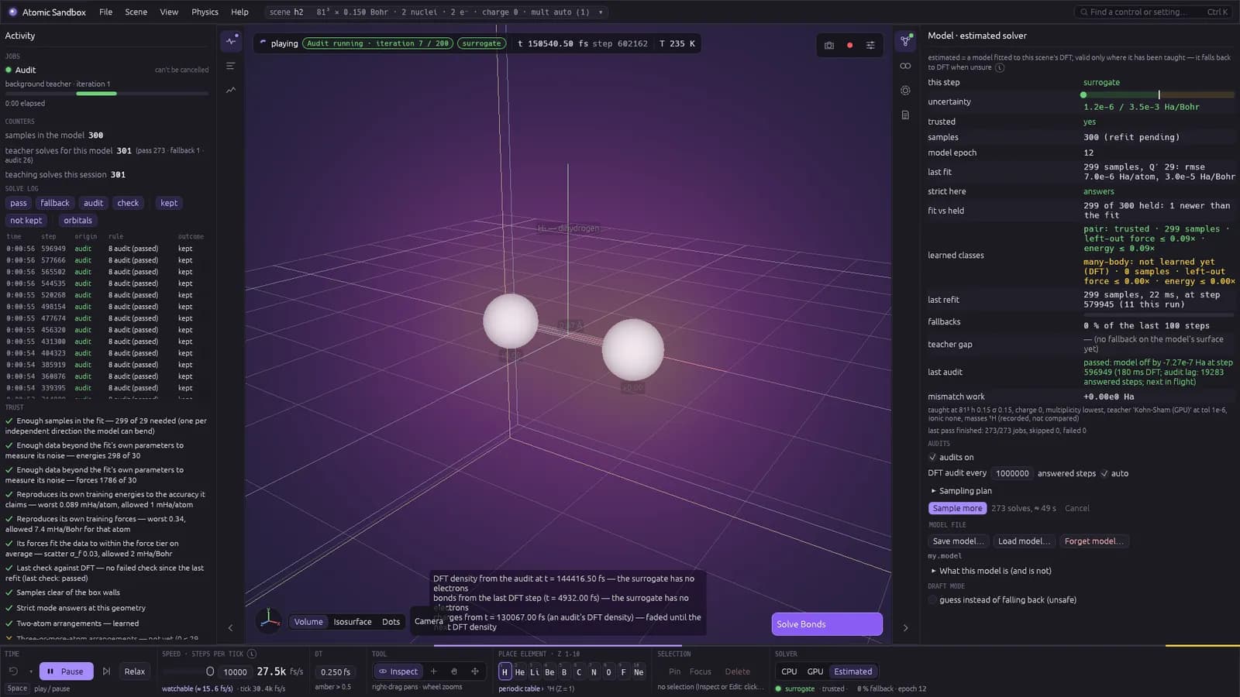Select the add-atom plus tool
Screen dimensions: 1240x697
point(433,671)
